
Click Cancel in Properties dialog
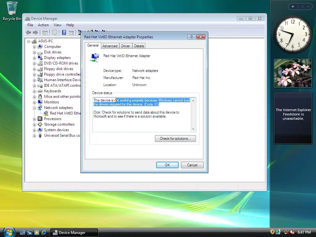tap(192, 165)
